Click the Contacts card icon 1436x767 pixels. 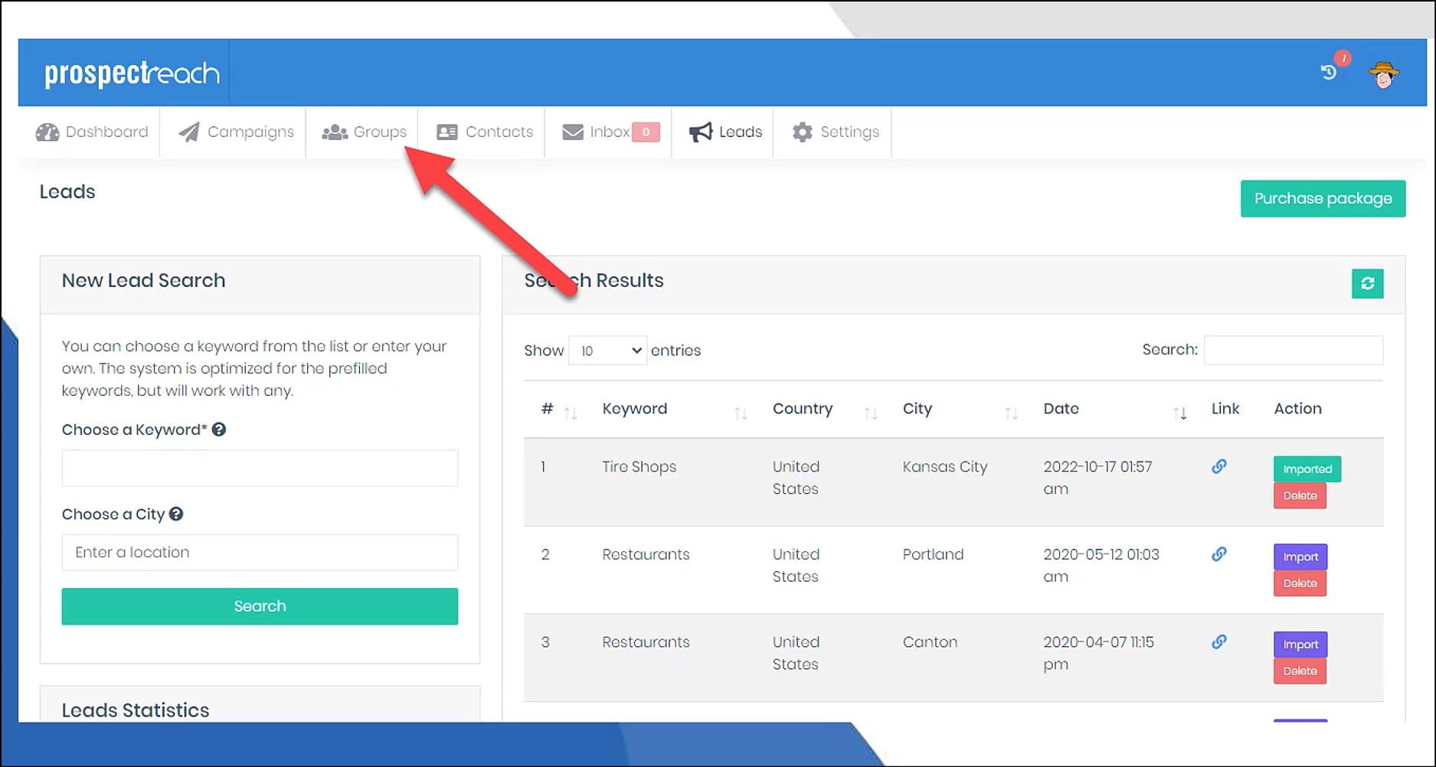(447, 132)
